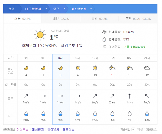Click the blue 0 temperature at 6시
The height and width of the screenshot is (134, 162).
pos(60,75)
